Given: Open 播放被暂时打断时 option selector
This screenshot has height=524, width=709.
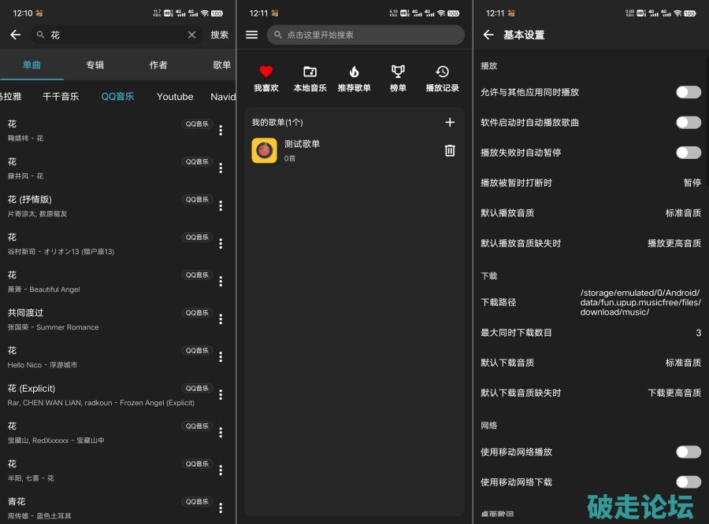Looking at the screenshot, I should click(x=691, y=183).
